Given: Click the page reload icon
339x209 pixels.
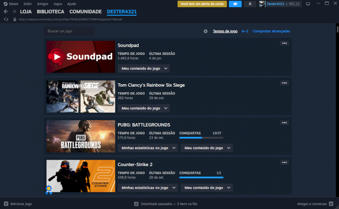Looking at the screenshot, I should 6,19.
